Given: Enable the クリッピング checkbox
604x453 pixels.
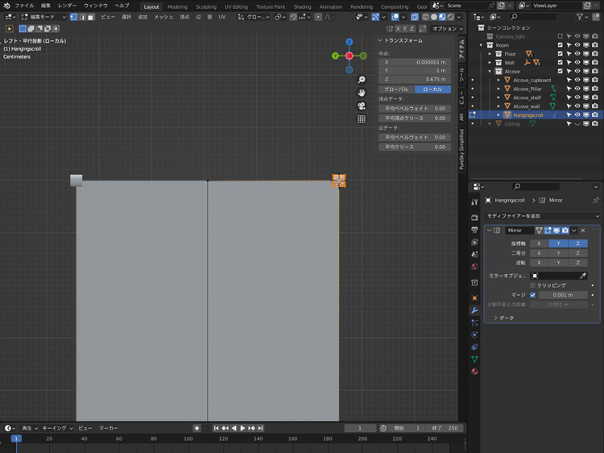Looking at the screenshot, I should [532, 285].
